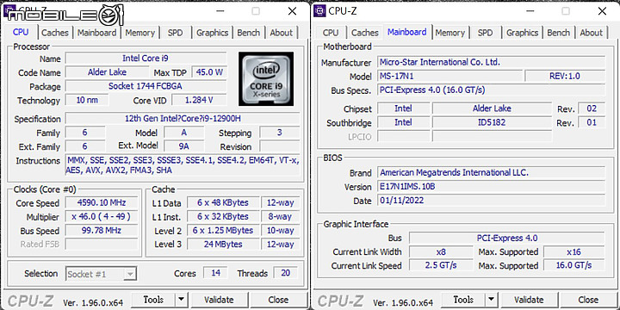Click BIOS Brand American Megatrends field
Image resolution: width=620 pixels, height=310 pixels.
click(x=491, y=173)
